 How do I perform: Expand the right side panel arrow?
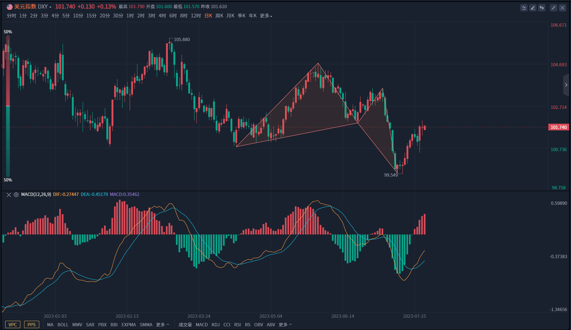click(x=566, y=85)
